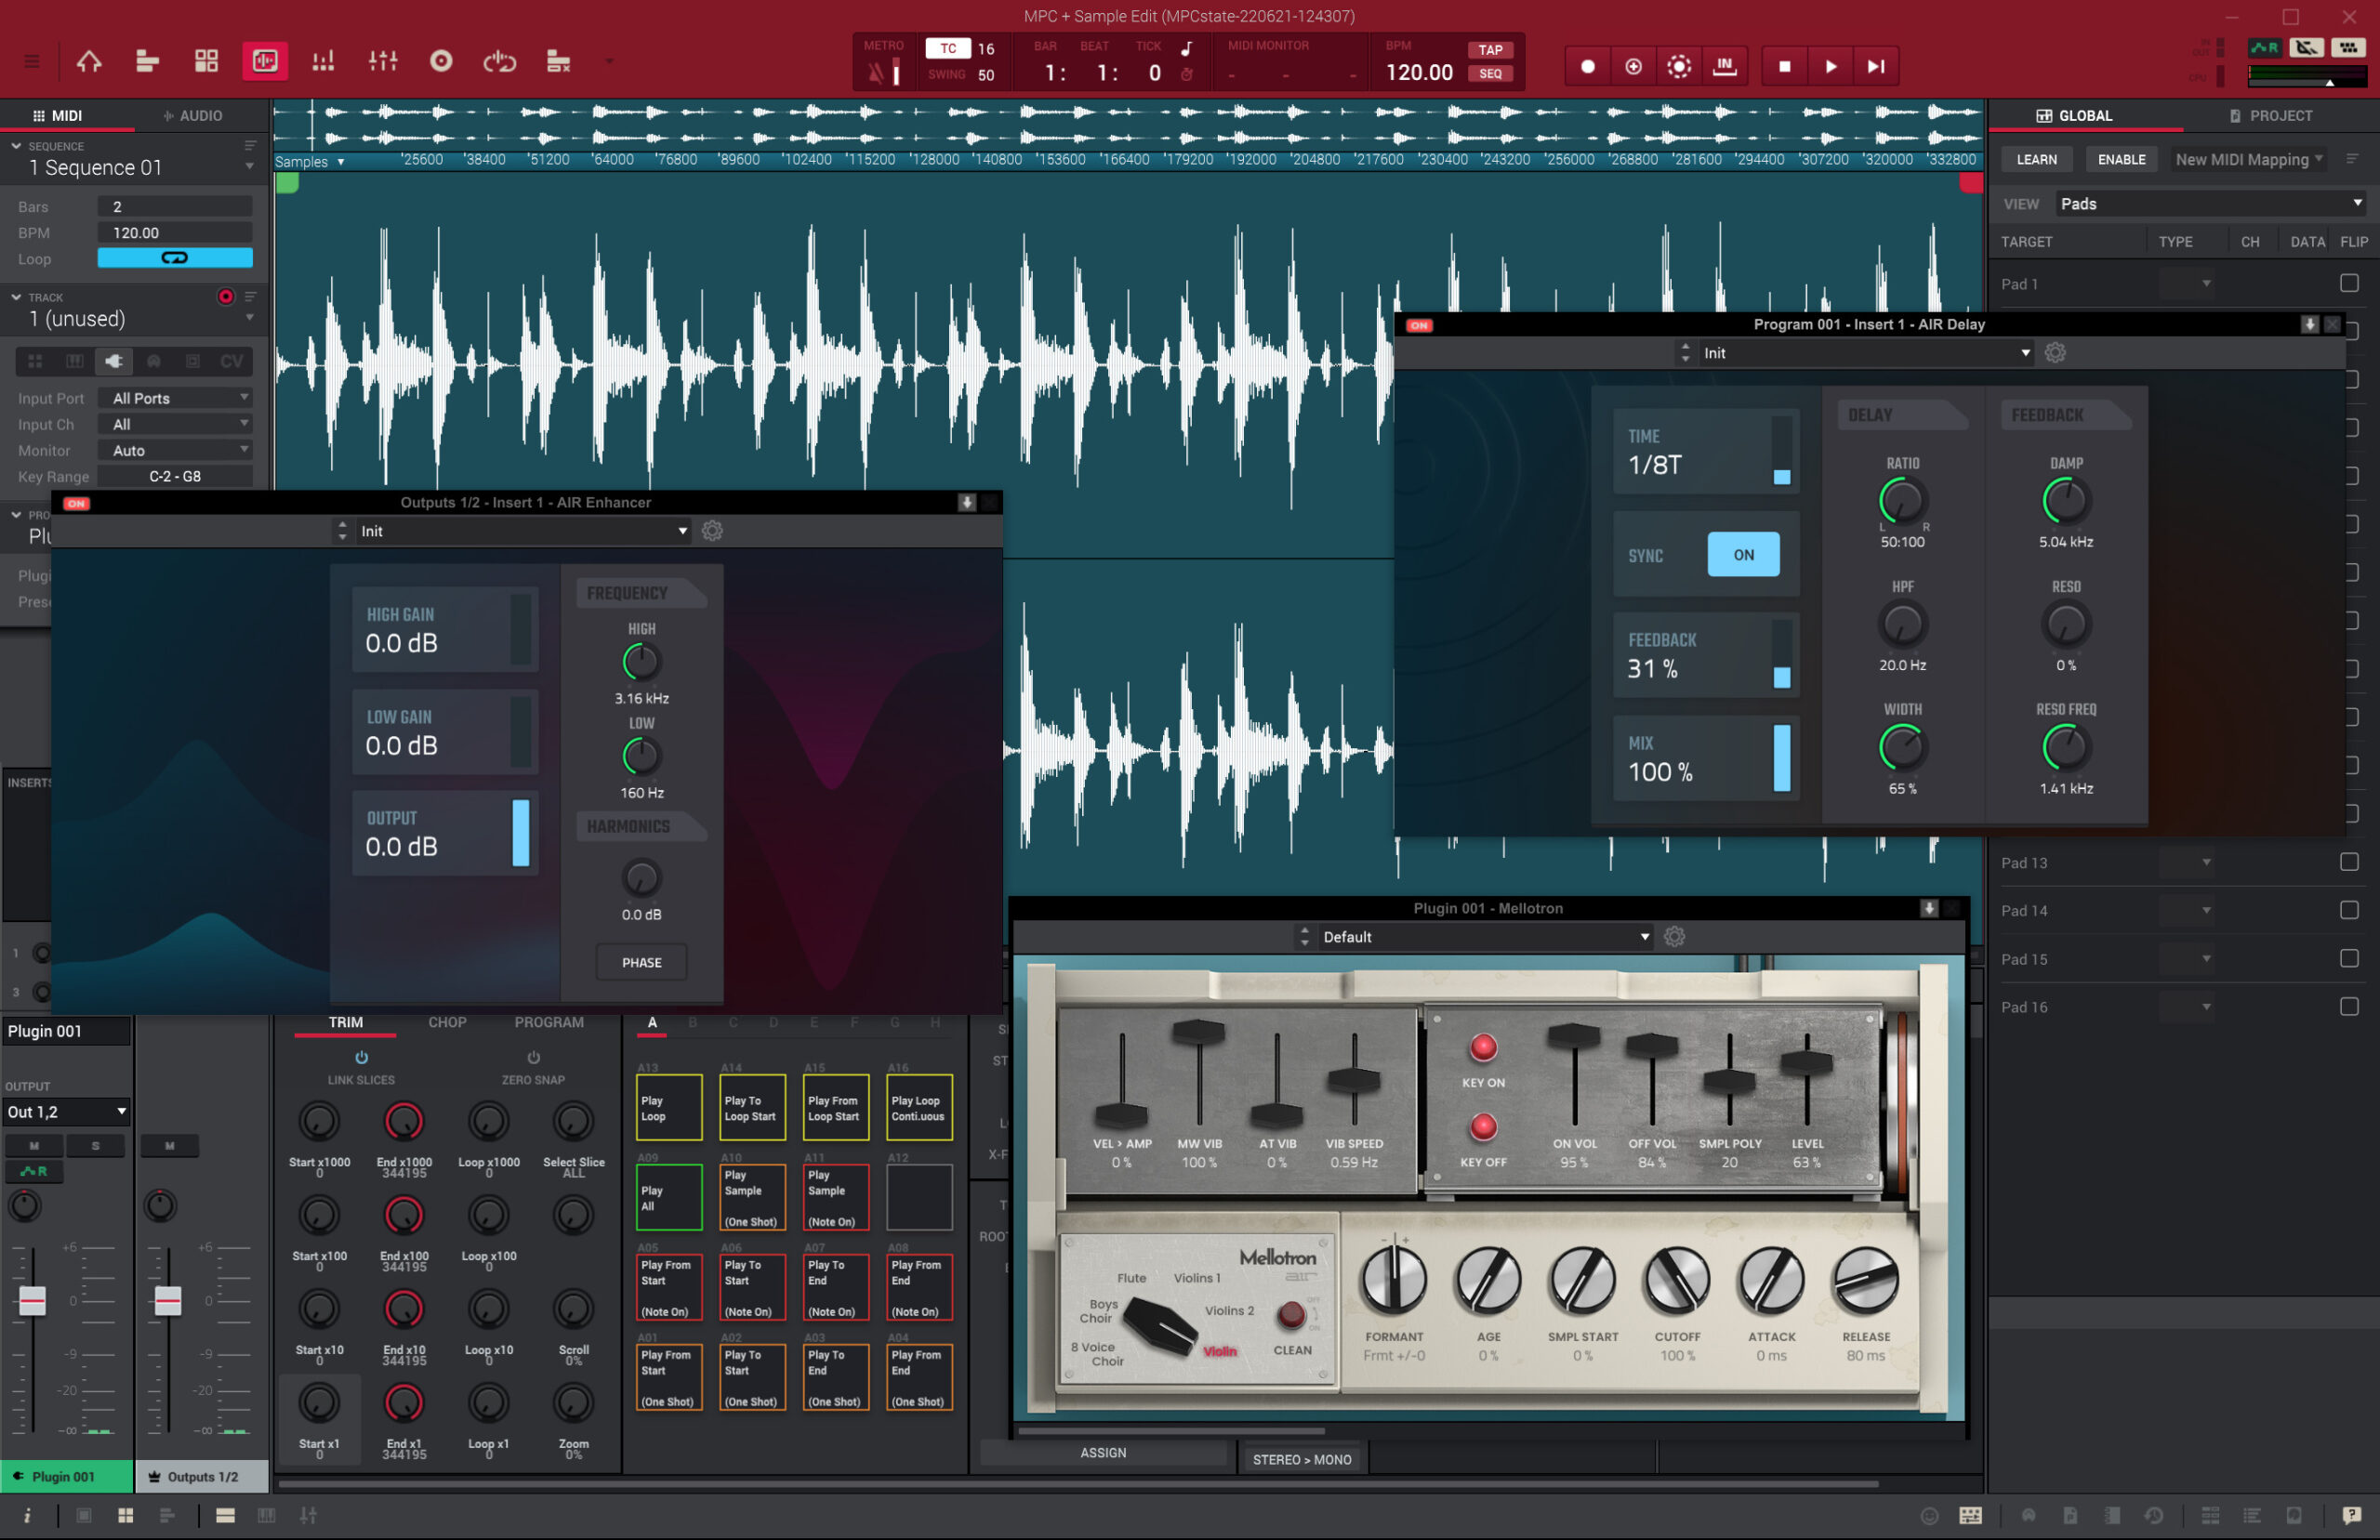Screen dimensions: 2380x1540
Task: Open the Out 1,2 output dropdown
Action: pyautogui.click(x=66, y=1112)
